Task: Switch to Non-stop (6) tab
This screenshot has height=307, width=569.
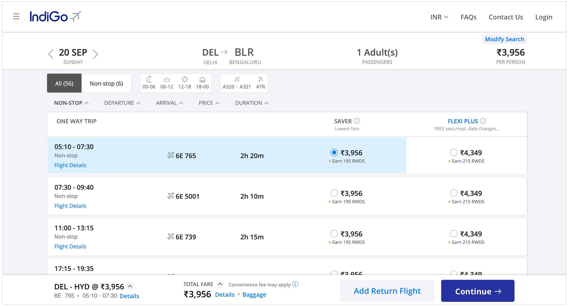Action: click(x=106, y=84)
